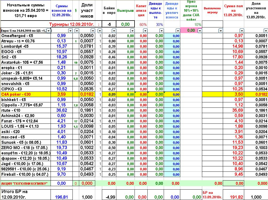Click the rtute - €10 participant cell

pyautogui.click(x=26, y=110)
